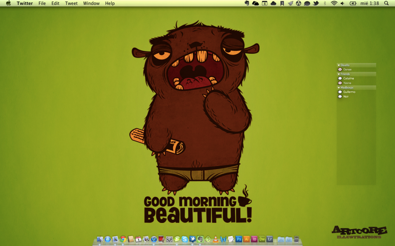Launch InDesign (Id) from the Dock
This screenshot has width=395, height=246.
click(254, 239)
